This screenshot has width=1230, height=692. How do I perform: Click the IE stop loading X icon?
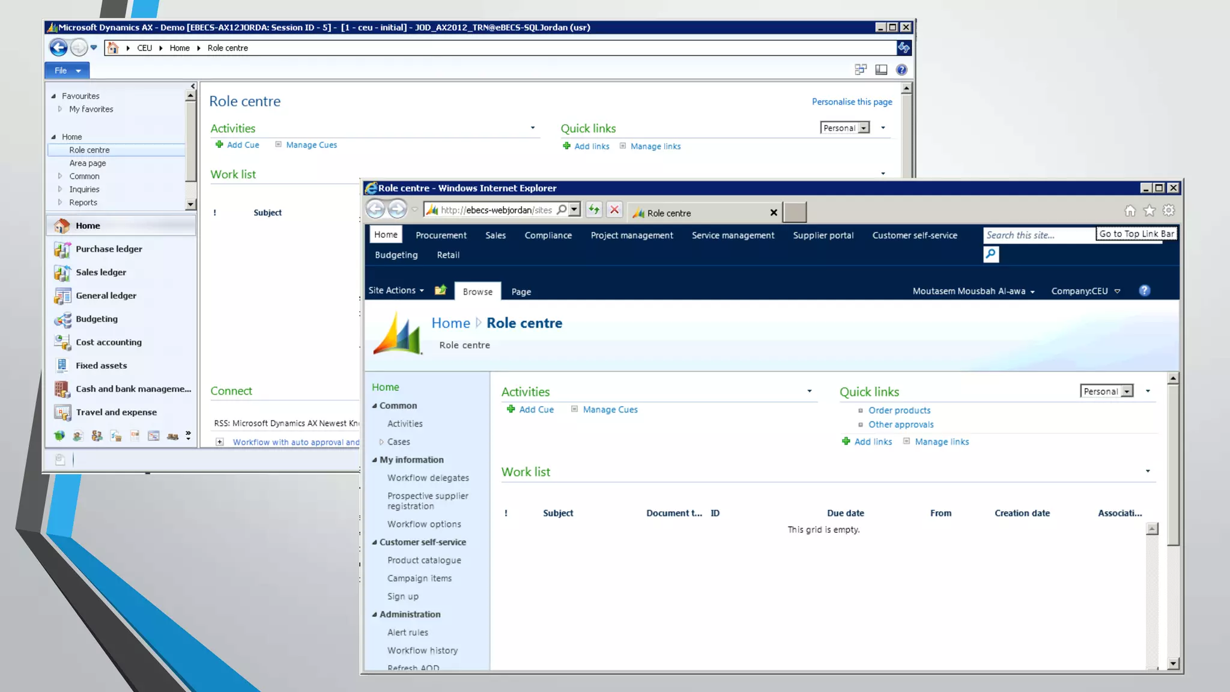[614, 210]
